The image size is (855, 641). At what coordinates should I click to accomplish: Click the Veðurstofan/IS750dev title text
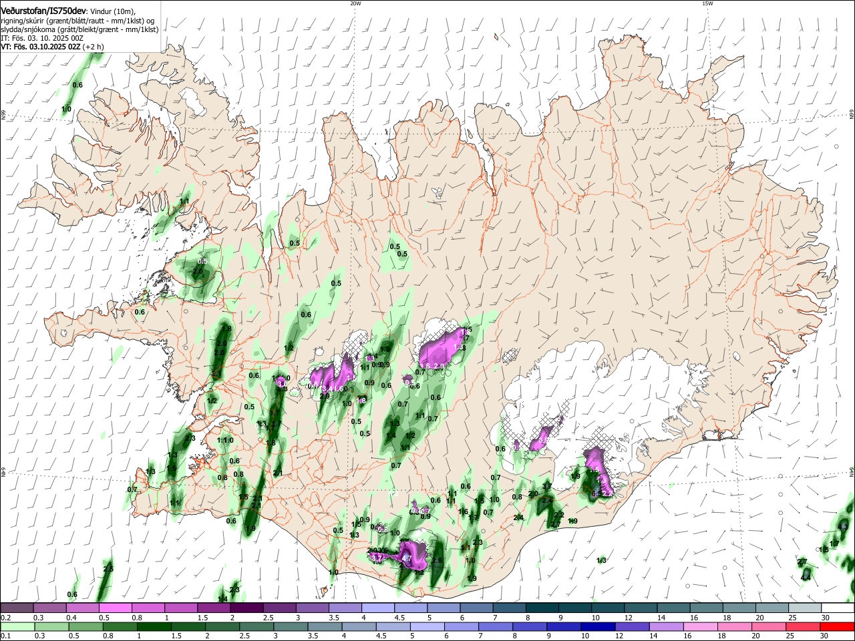43,10
